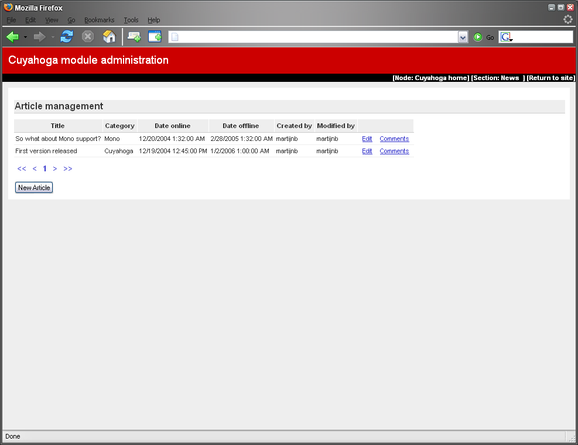Click the Created by column header
Image resolution: width=578 pixels, height=445 pixels.
click(294, 126)
